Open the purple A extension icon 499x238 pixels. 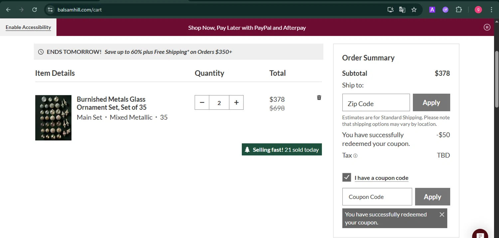(432, 10)
